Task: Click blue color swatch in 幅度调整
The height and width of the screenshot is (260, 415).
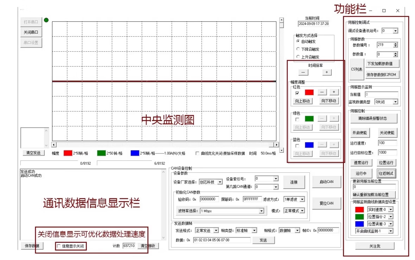Action: coord(309,145)
